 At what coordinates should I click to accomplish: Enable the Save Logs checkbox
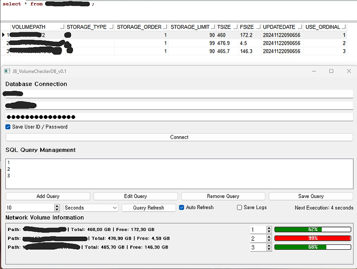pos(239,207)
